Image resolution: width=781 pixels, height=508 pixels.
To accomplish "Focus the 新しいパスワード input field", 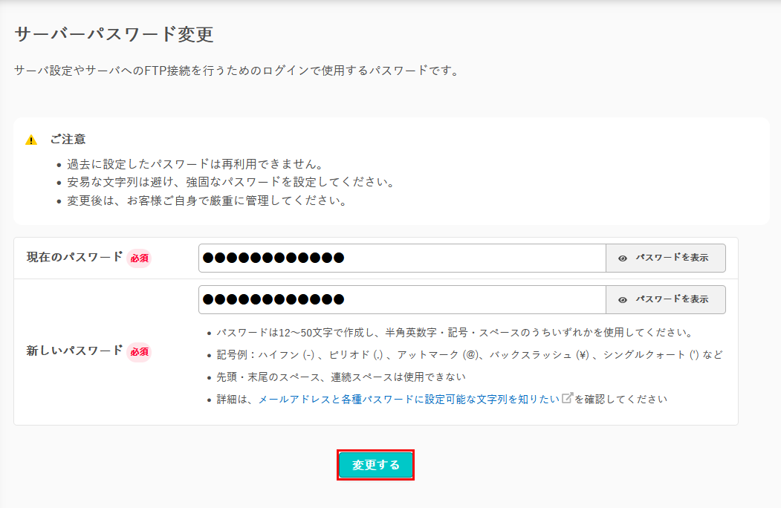I will 401,300.
